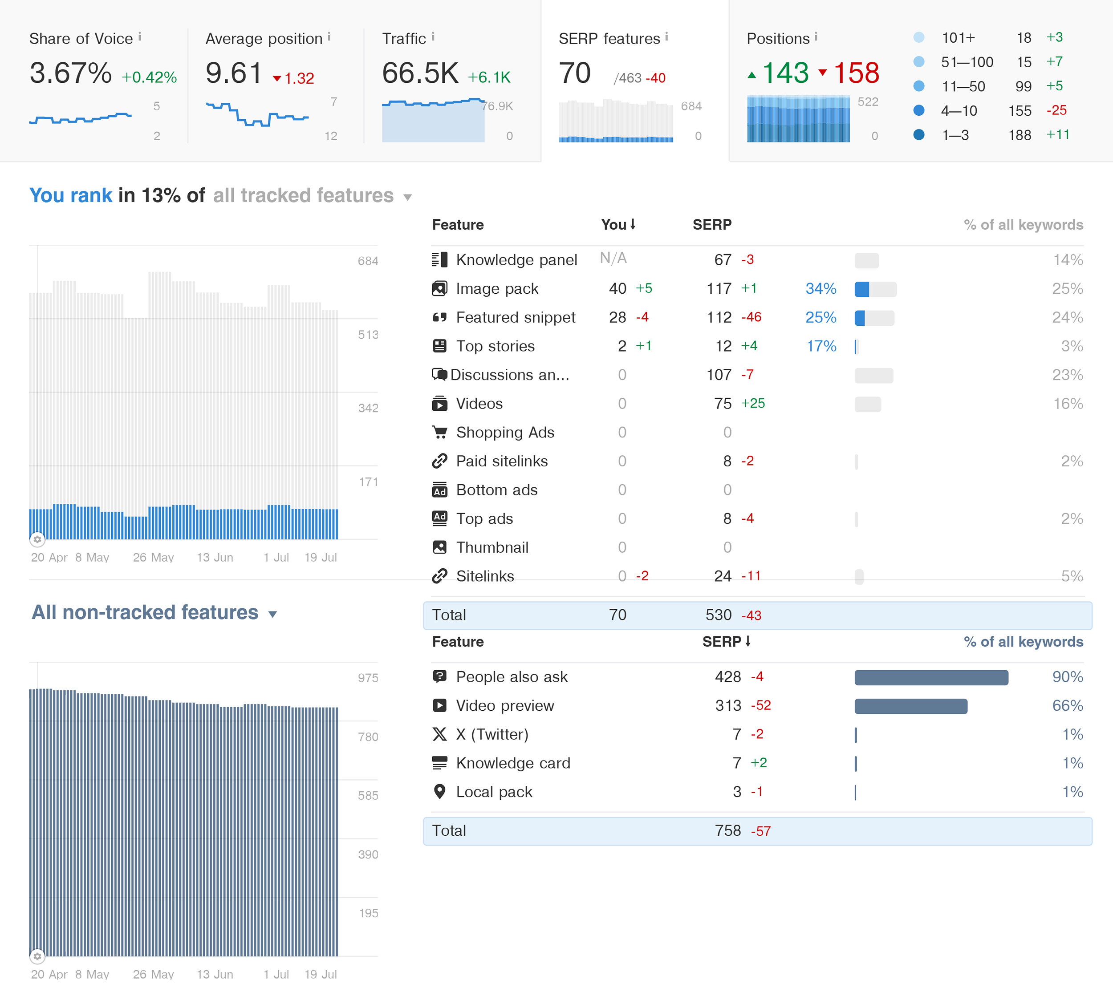The height and width of the screenshot is (1008, 1113).
Task: Toggle the 1—3 positions legend dot
Action: tap(919, 135)
